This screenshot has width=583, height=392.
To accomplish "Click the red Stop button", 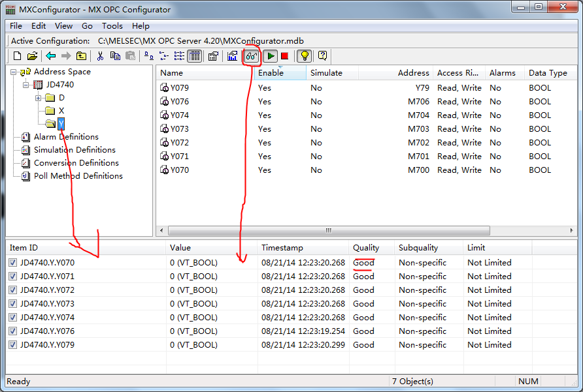I will [284, 56].
